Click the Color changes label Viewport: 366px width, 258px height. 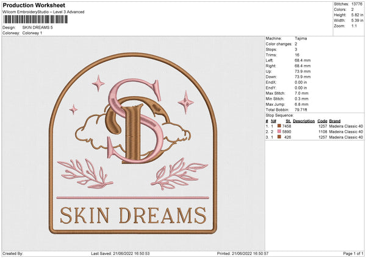tap(279, 44)
